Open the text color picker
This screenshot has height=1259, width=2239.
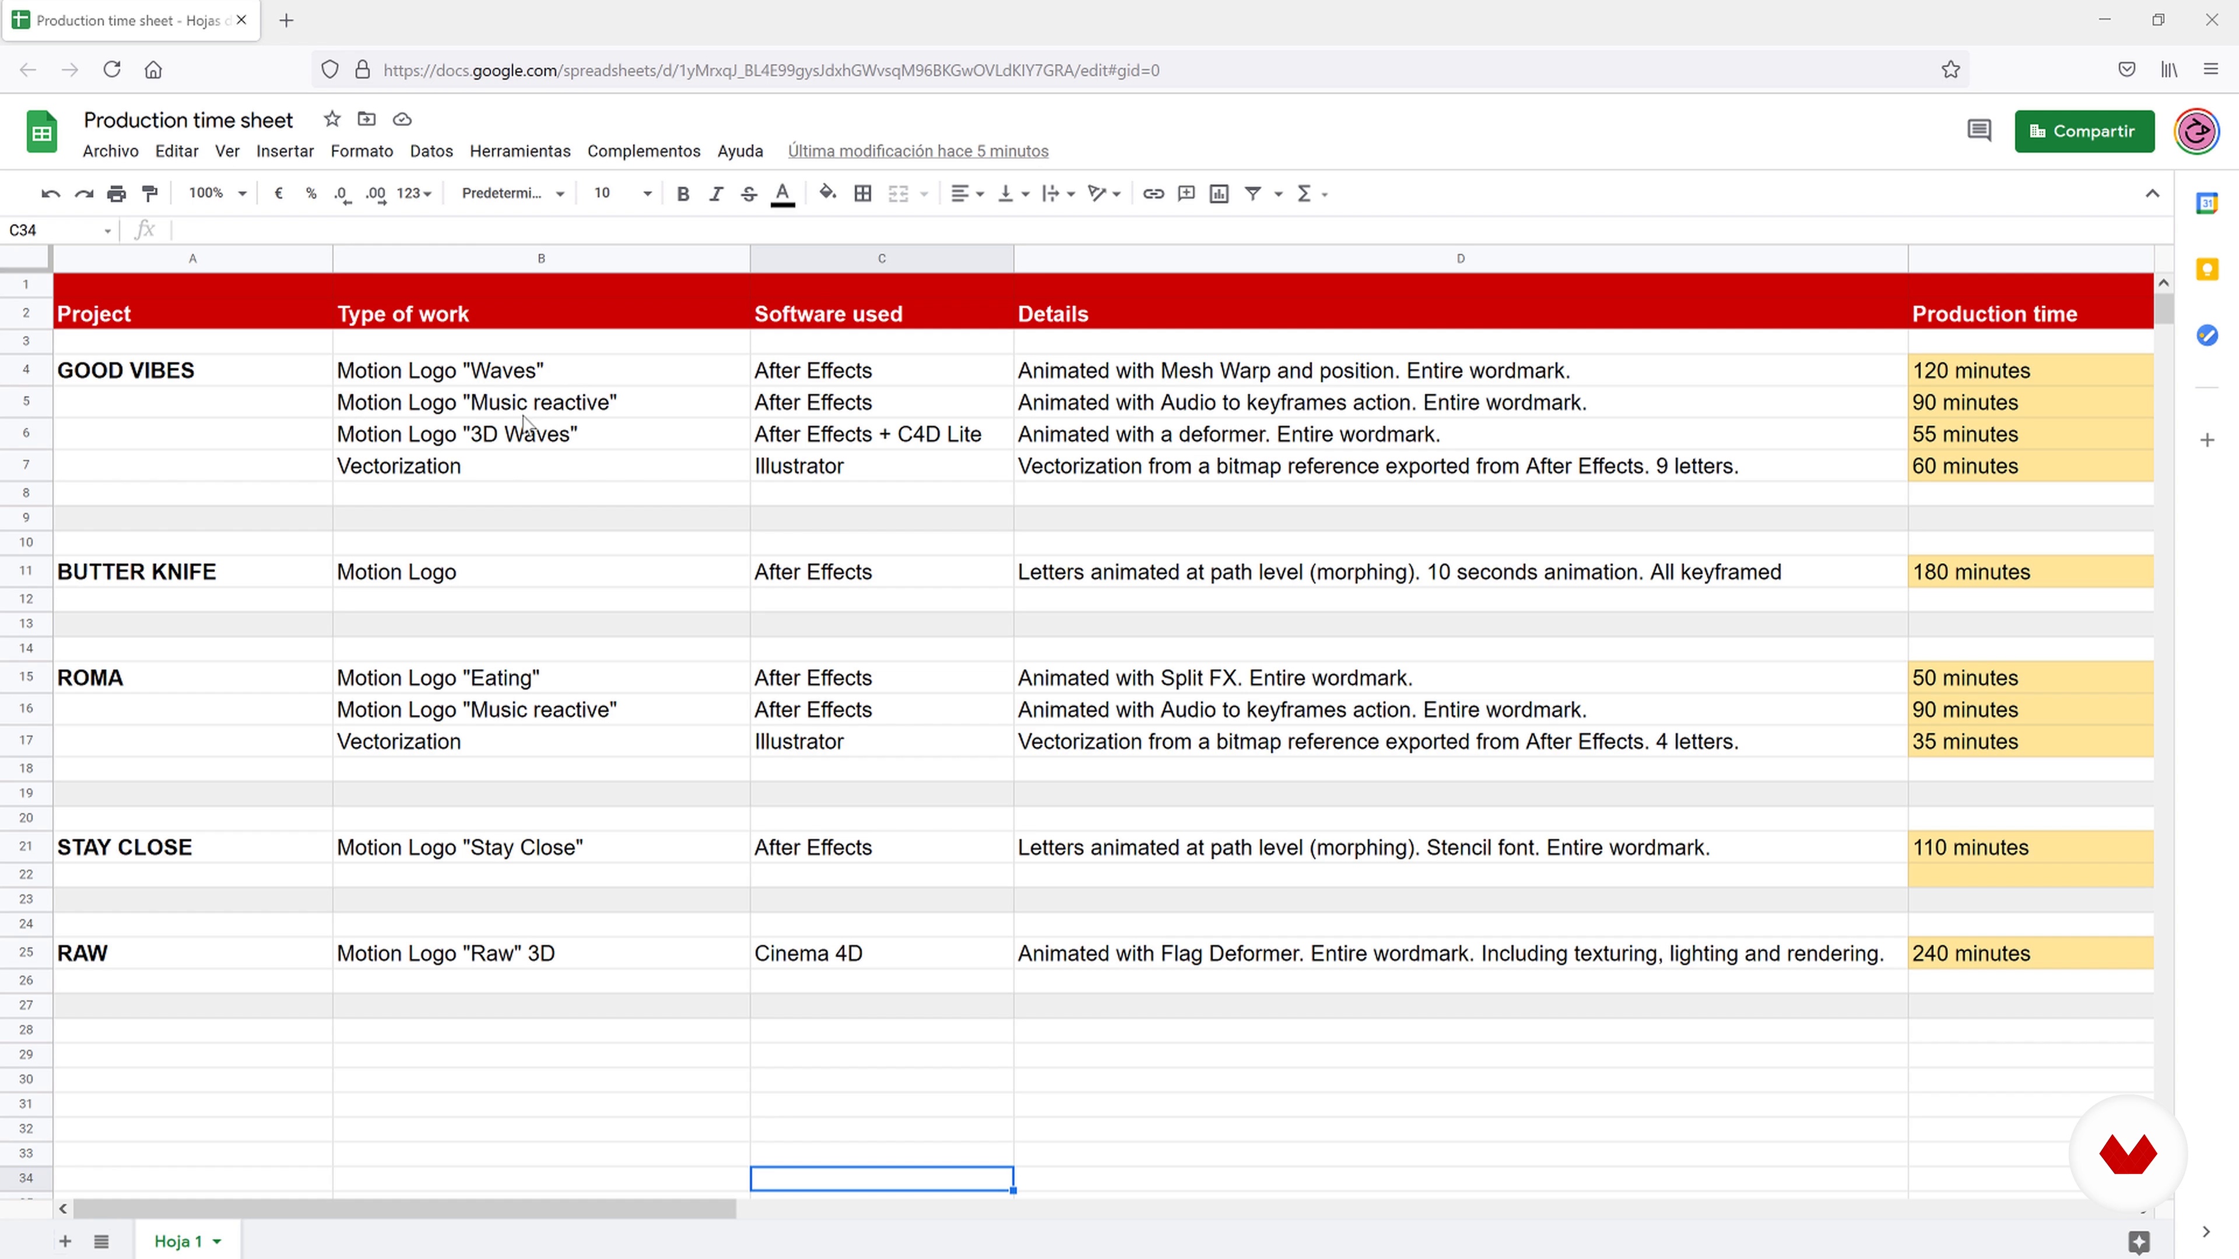click(783, 194)
